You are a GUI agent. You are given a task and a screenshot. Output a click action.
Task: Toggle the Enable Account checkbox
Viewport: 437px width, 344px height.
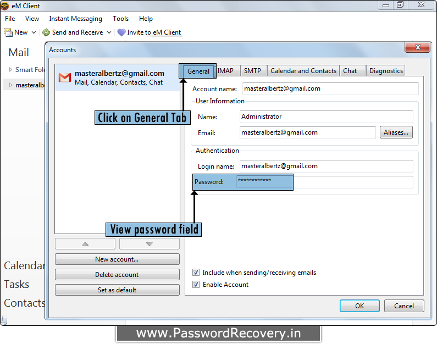point(196,285)
